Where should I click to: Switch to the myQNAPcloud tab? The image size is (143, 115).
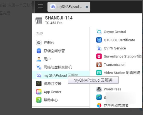point(69,7)
